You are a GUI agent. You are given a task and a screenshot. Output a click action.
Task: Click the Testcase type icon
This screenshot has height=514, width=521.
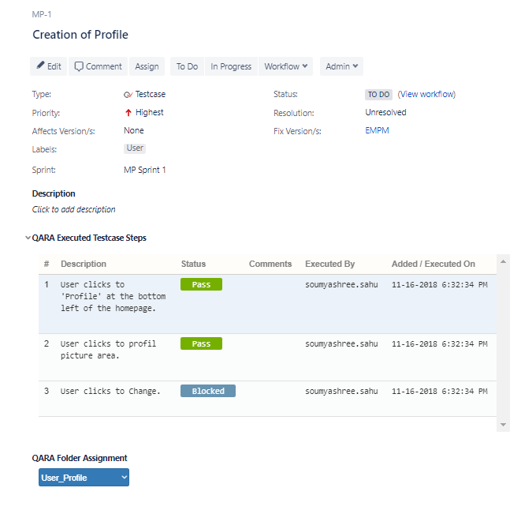coord(128,95)
